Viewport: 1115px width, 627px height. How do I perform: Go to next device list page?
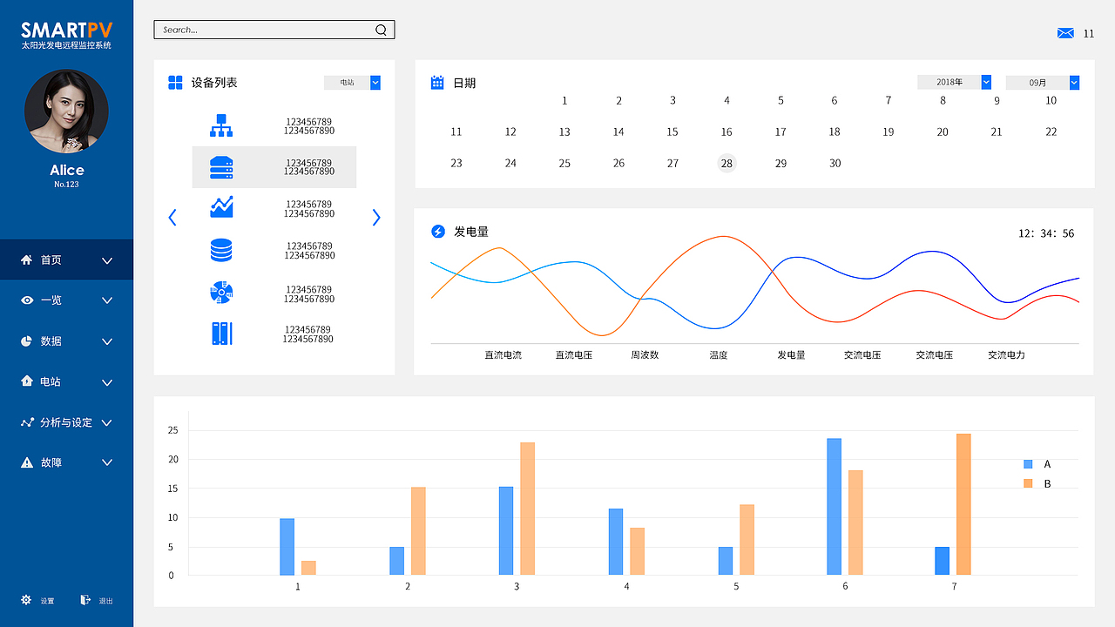point(376,218)
